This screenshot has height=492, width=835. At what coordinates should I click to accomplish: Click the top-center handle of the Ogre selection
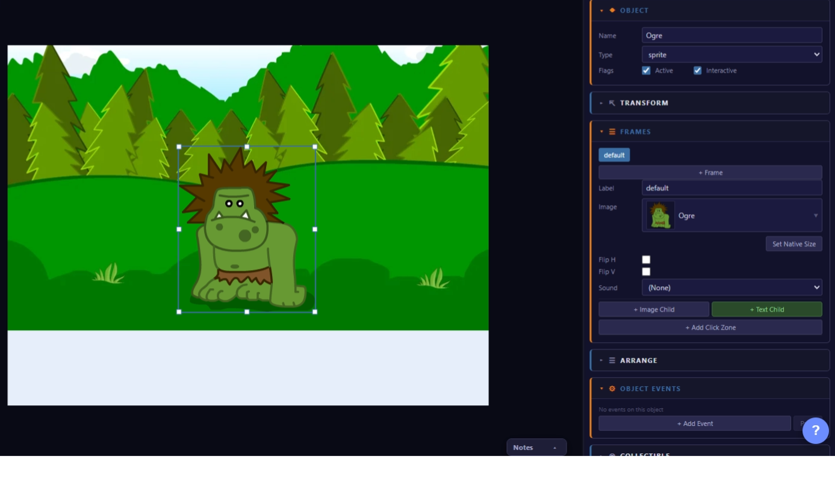tap(247, 147)
